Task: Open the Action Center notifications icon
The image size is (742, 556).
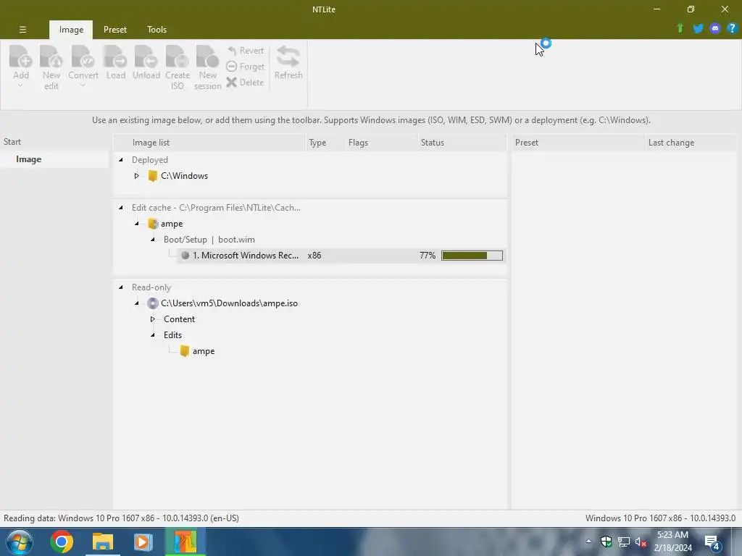Action: click(x=712, y=542)
